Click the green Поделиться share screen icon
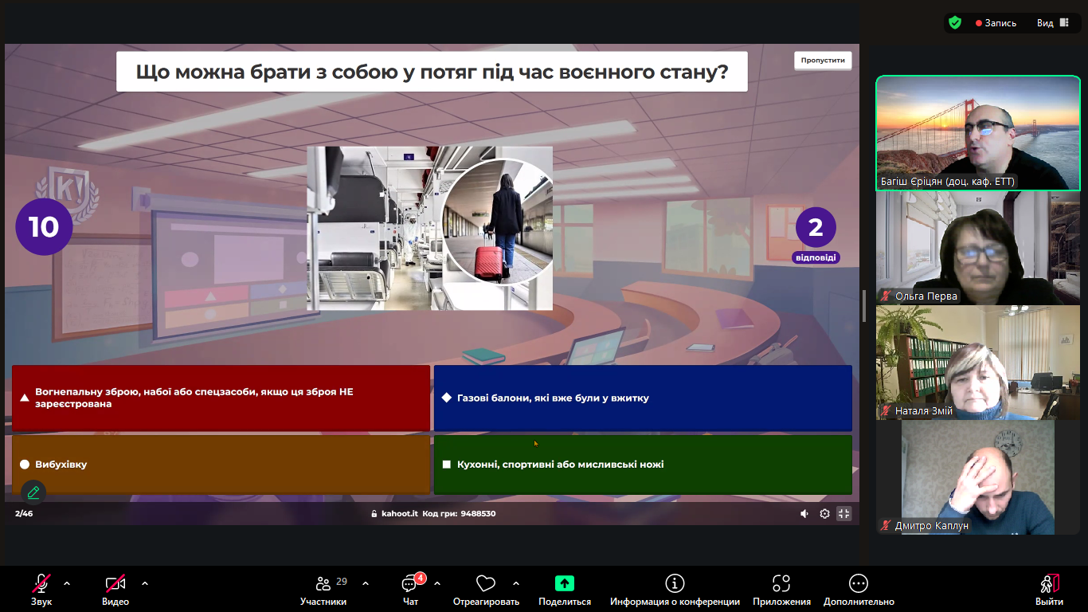 point(565,583)
